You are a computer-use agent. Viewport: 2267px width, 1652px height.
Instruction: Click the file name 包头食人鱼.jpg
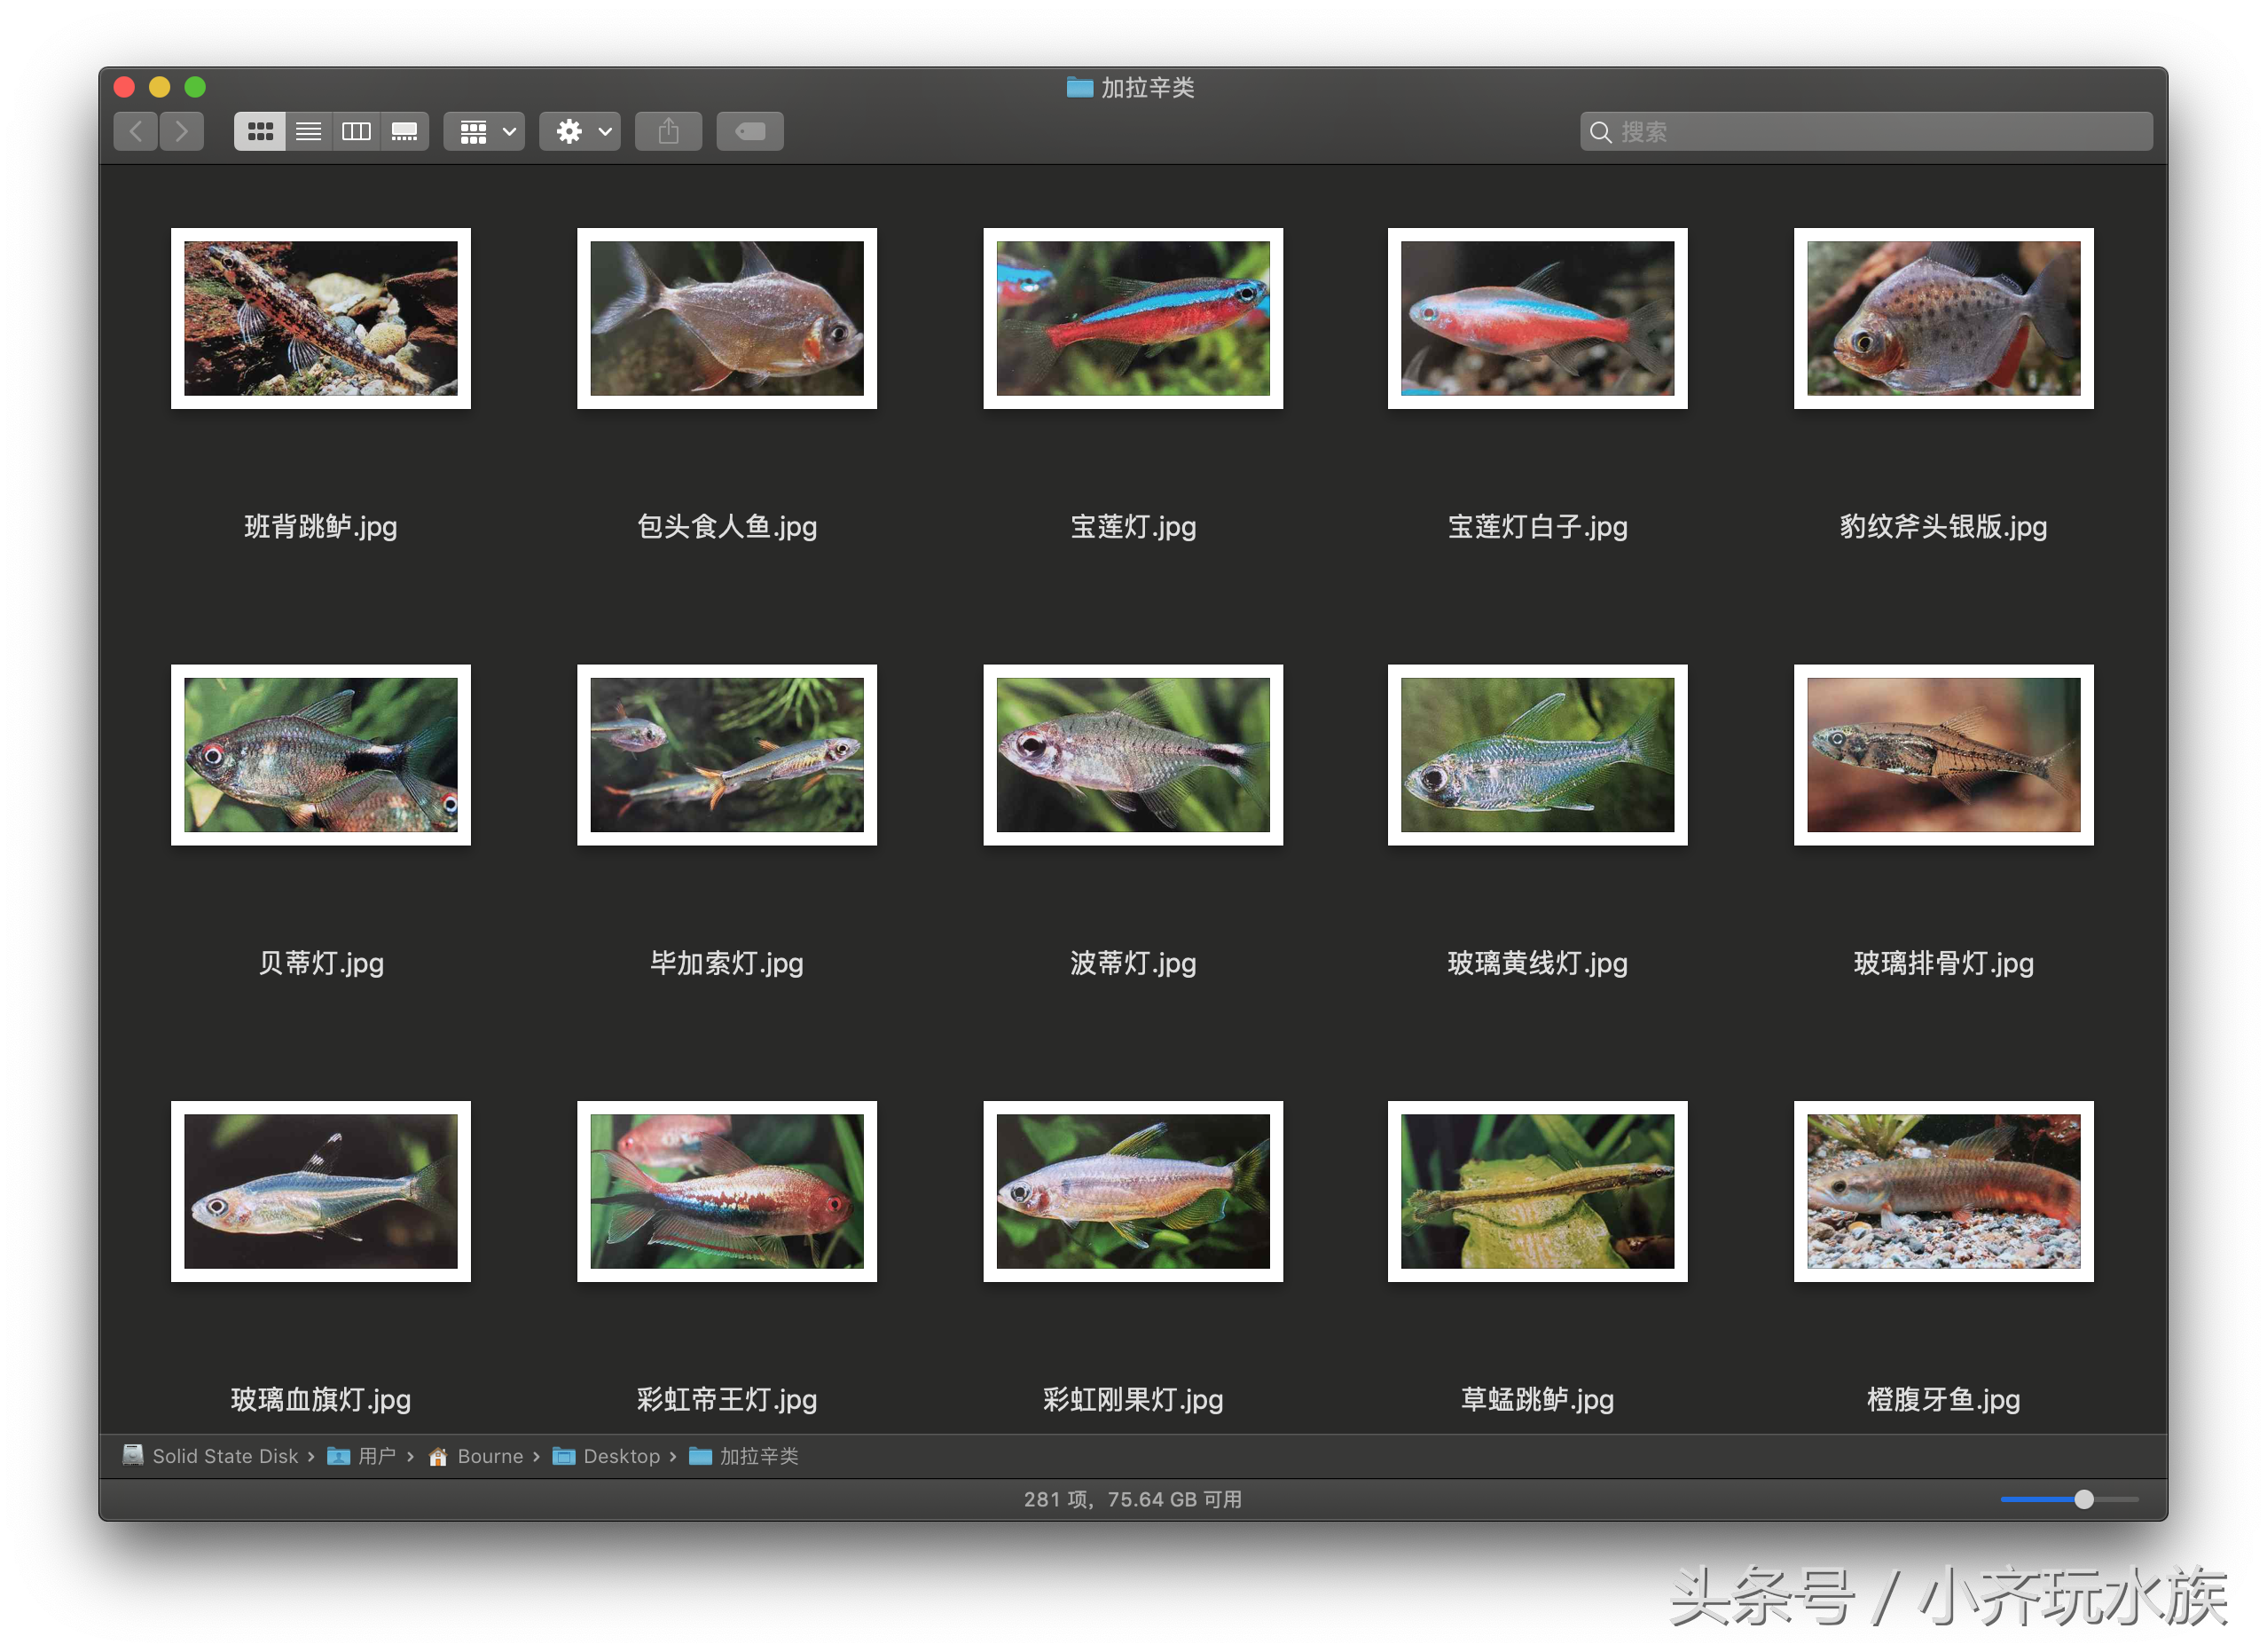[x=726, y=526]
